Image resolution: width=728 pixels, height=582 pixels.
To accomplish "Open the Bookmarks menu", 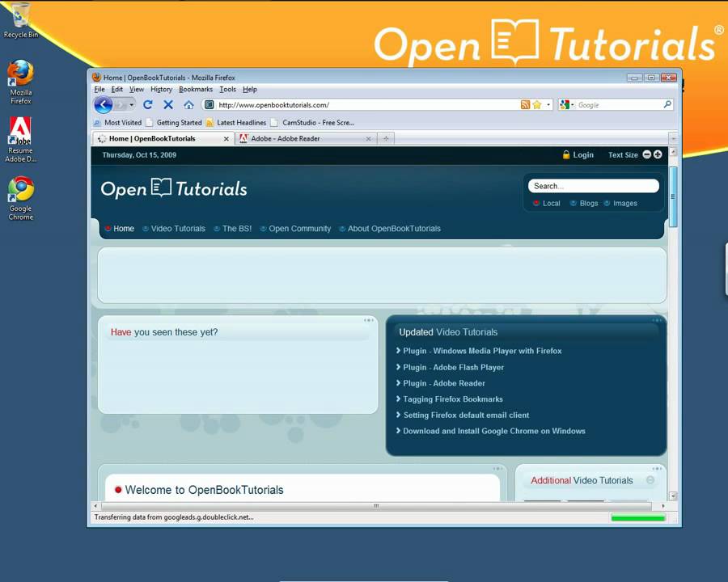I will [x=196, y=89].
